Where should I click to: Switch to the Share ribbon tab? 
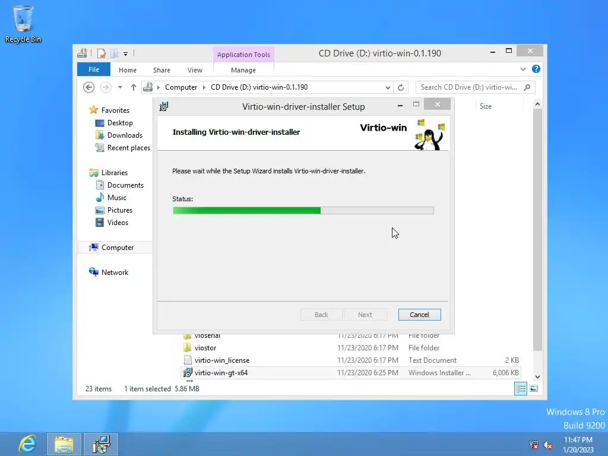coord(161,70)
